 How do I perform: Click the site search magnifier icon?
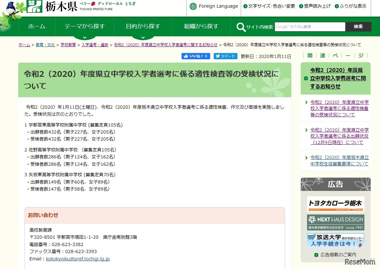[x=240, y=26]
